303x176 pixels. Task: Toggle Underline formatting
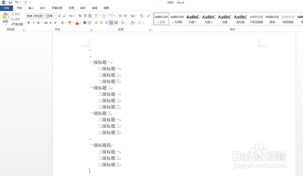pos(38,23)
